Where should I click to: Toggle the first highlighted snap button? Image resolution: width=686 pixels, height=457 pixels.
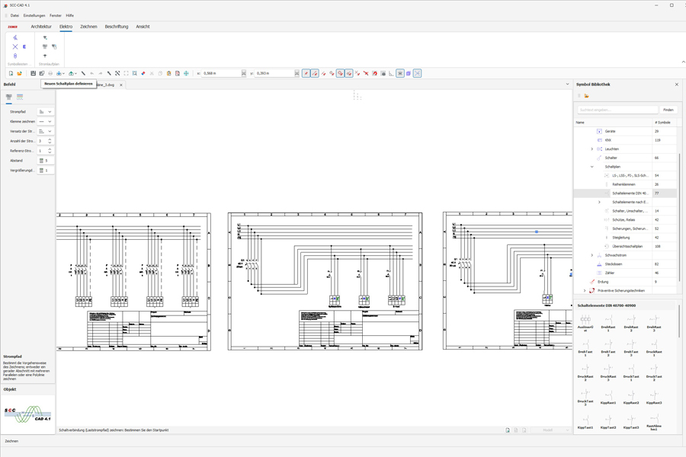pyautogui.click(x=306, y=73)
